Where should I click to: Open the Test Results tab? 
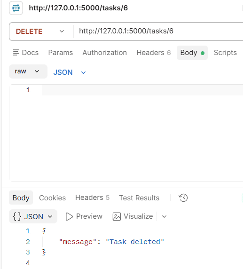[139, 198]
